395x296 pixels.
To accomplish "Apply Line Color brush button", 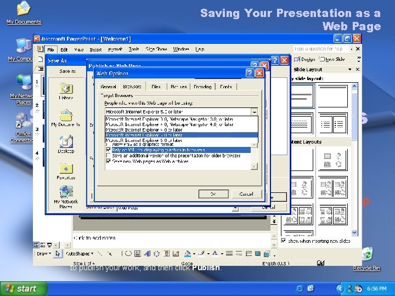I will [201, 253].
